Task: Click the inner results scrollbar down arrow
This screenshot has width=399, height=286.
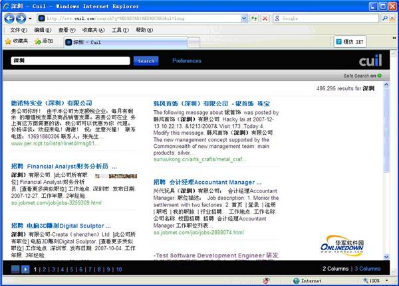Action: [386, 257]
